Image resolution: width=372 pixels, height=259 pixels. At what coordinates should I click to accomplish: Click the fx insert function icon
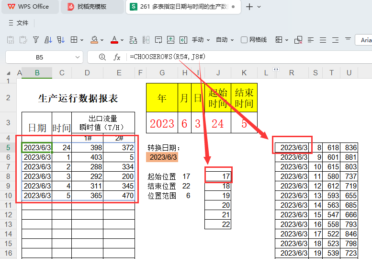click(x=117, y=57)
